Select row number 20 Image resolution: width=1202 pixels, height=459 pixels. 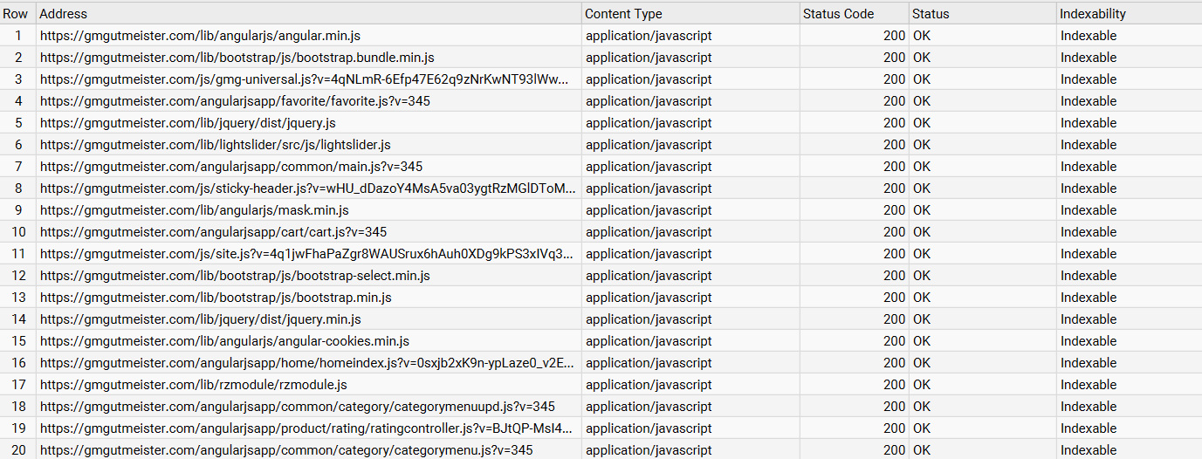point(18,450)
